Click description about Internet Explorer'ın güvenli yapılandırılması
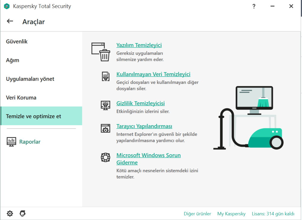 pos(157,137)
